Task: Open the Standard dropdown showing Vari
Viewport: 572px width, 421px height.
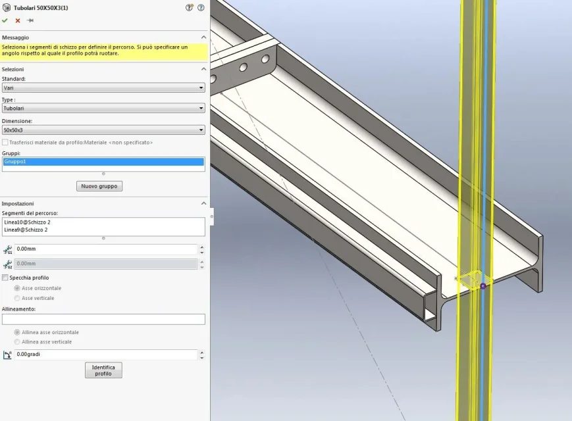Action: [x=103, y=88]
